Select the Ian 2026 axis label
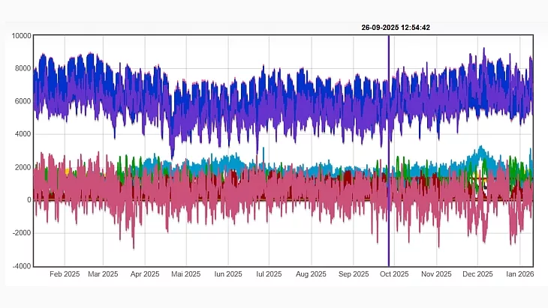The height and width of the screenshot is (308, 548). pyautogui.click(x=519, y=274)
